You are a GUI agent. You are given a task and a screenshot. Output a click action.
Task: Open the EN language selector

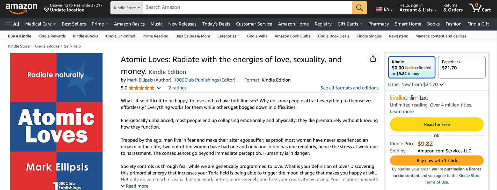click(384, 9)
